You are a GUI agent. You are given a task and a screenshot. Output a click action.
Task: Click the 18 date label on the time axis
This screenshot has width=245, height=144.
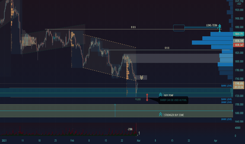(39, 141)
